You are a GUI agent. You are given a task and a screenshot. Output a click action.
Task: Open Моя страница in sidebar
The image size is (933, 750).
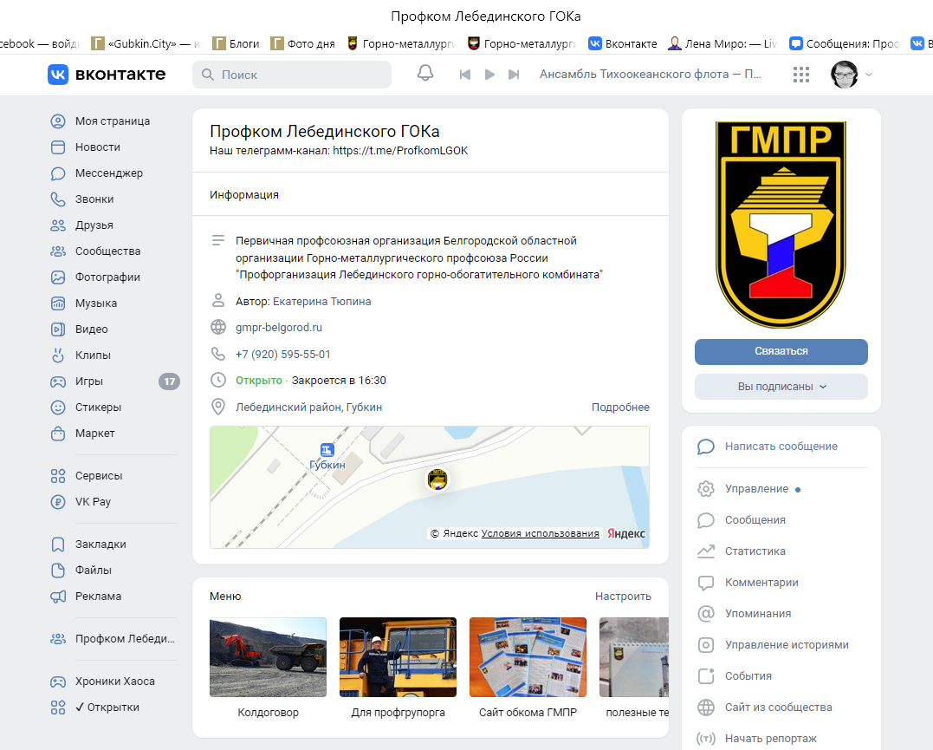(x=113, y=121)
